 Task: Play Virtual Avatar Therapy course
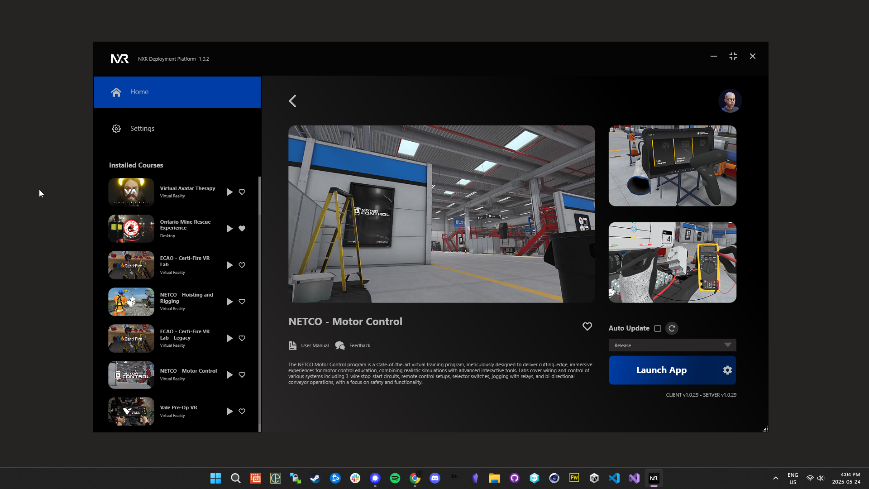[x=229, y=192]
